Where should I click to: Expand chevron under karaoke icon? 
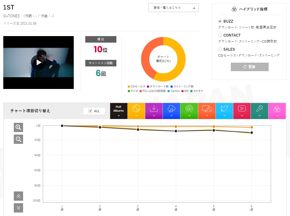point(259,116)
